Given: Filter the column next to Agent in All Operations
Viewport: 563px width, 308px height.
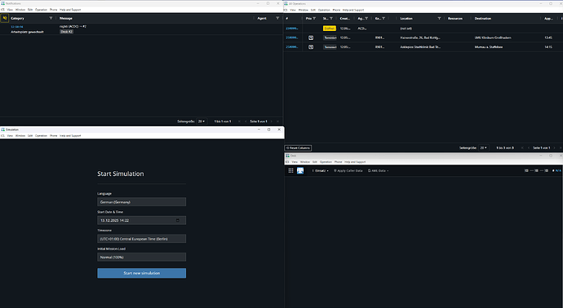Looking at the screenshot, I should 383,18.
